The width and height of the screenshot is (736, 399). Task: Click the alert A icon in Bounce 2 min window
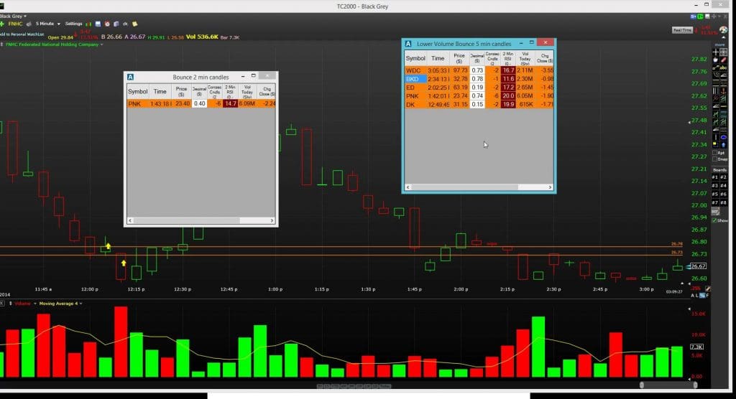[x=130, y=77]
